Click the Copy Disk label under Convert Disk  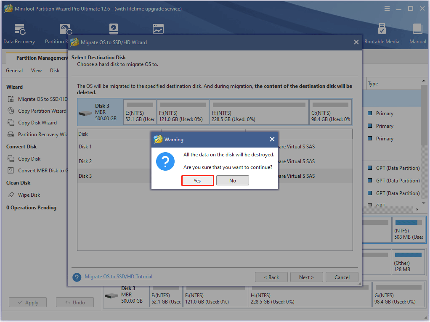[x=29, y=158]
